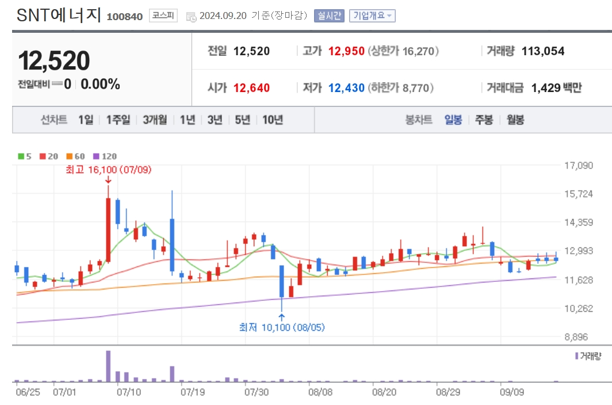612x405 pixels.
Task: Click the 0.00% change rate
Action: tap(100, 84)
